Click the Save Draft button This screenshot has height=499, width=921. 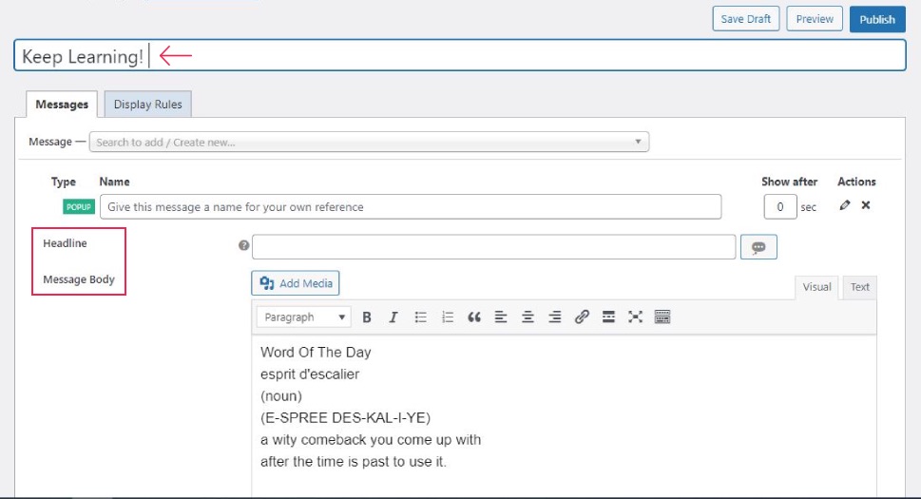746,19
